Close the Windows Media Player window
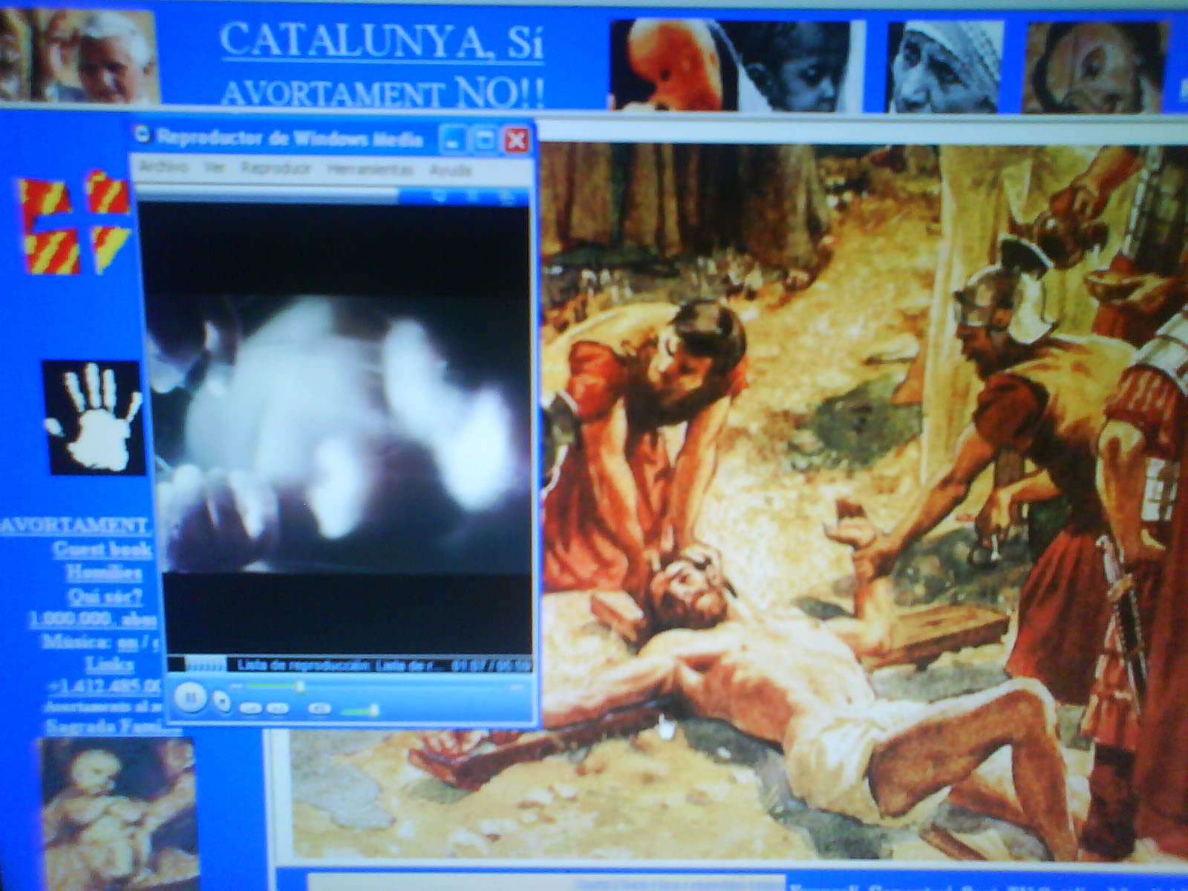Viewport: 1188px width, 891px height. tap(516, 140)
